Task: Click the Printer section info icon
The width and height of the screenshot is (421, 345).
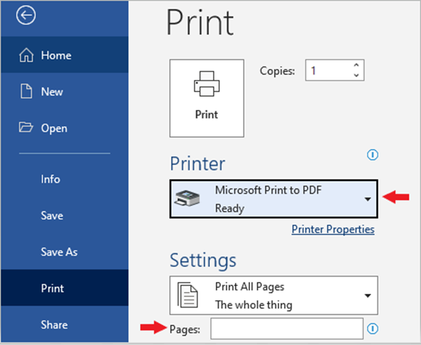Action: tap(373, 155)
